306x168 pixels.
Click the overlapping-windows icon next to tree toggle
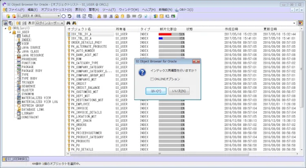tap(11, 23)
